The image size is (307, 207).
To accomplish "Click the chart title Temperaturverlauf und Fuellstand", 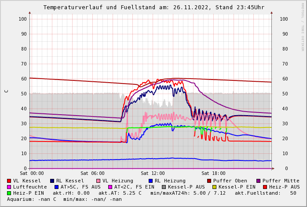I will coord(153,7).
